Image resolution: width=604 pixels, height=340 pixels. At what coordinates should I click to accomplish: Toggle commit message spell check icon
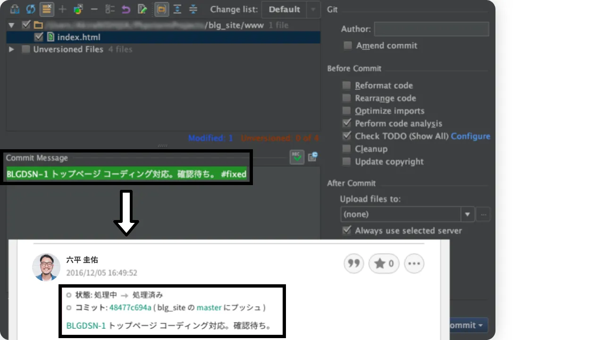[297, 157]
